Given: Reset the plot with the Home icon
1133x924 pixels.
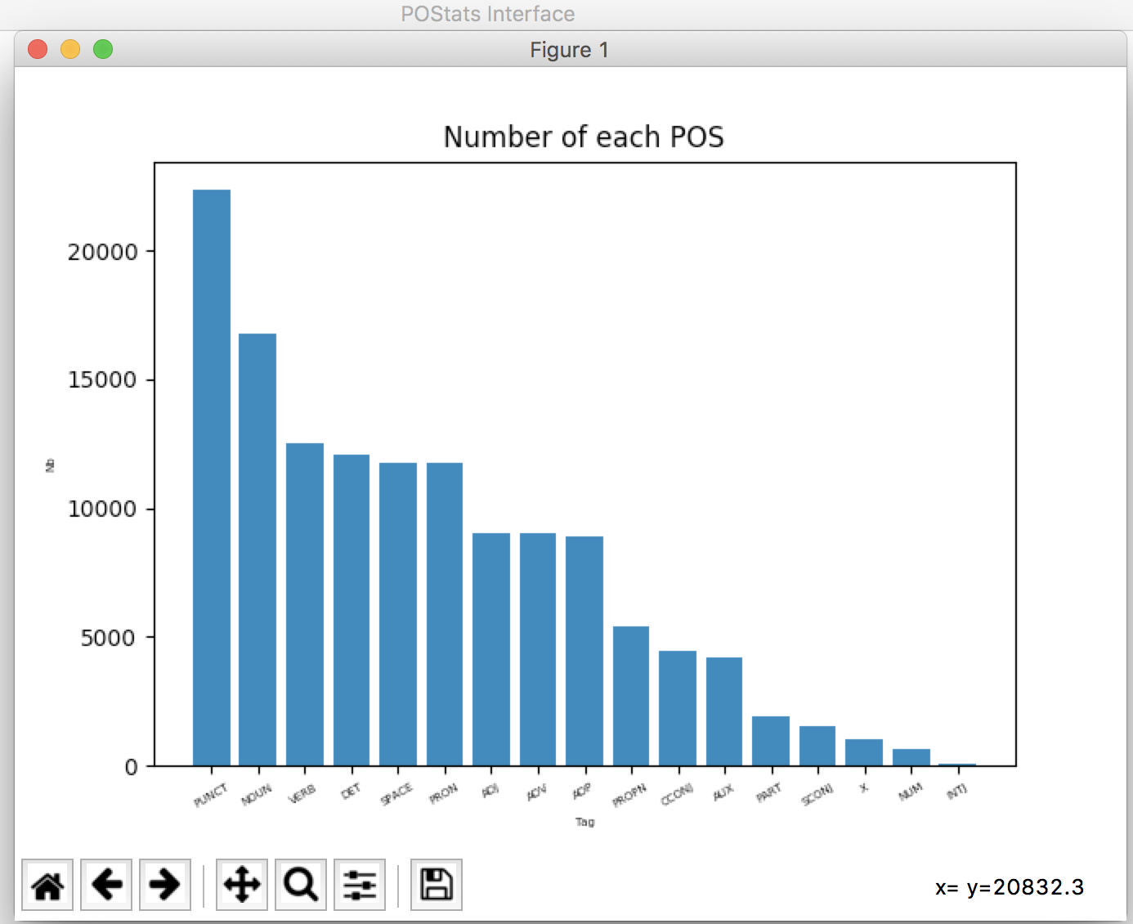Looking at the screenshot, I should pos(47,885).
